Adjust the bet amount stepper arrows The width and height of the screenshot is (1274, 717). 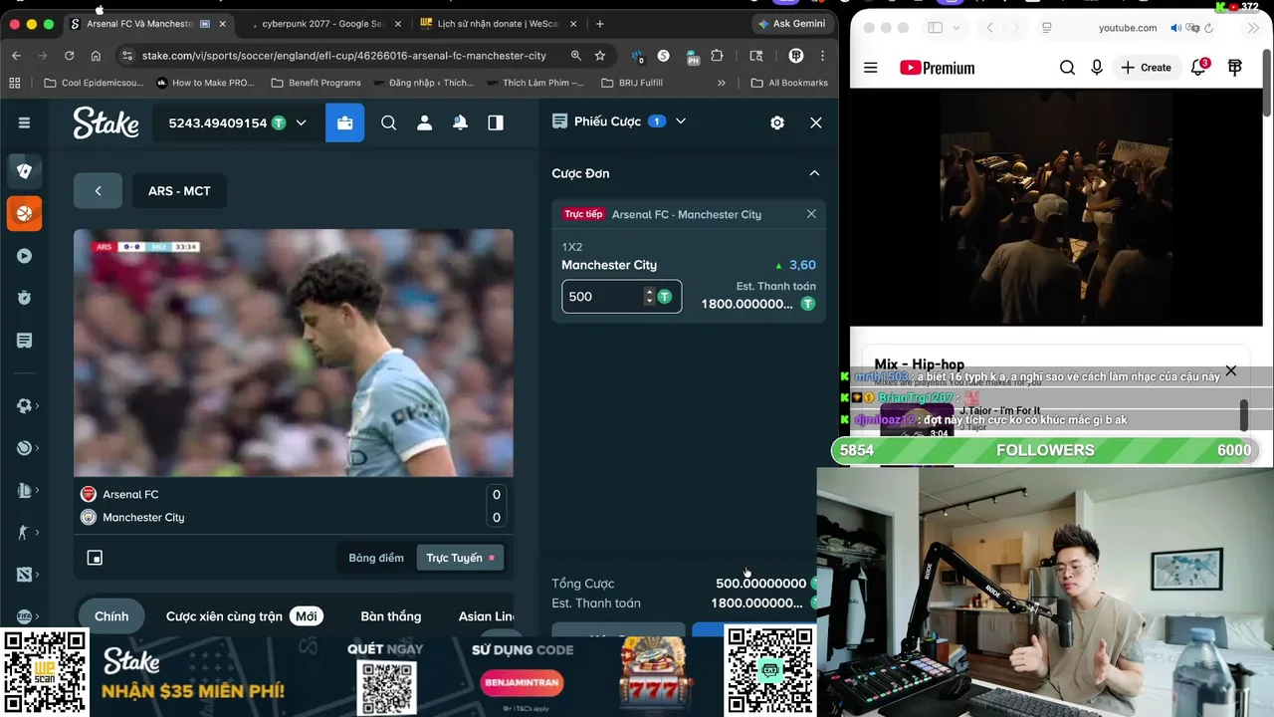click(x=649, y=297)
